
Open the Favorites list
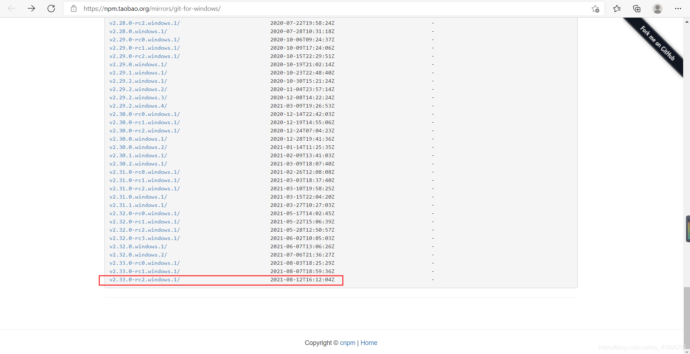coord(616,8)
